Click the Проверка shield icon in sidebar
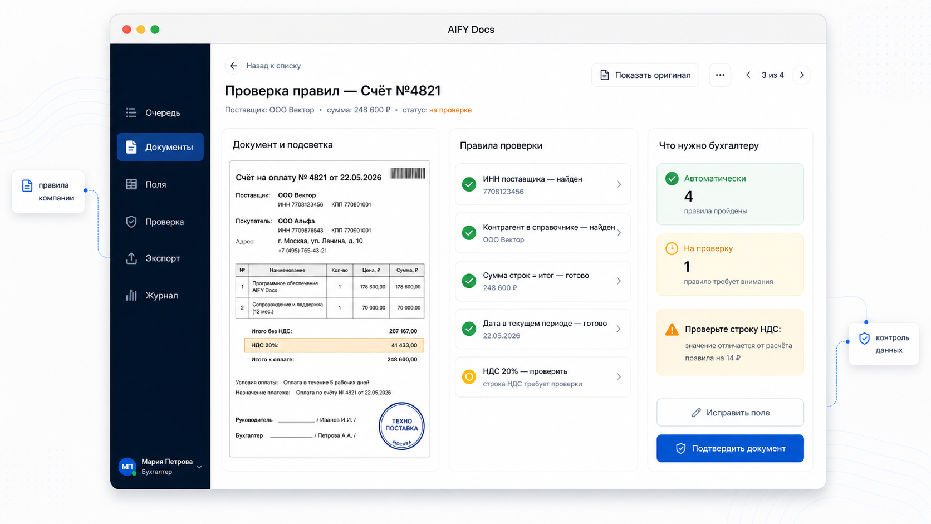The image size is (931, 524). [131, 222]
